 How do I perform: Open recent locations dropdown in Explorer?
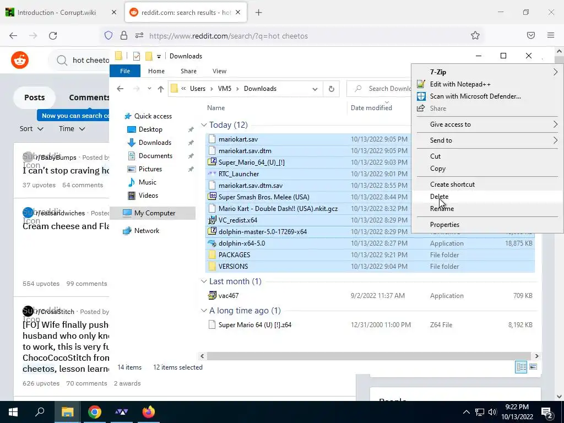pyautogui.click(x=149, y=89)
